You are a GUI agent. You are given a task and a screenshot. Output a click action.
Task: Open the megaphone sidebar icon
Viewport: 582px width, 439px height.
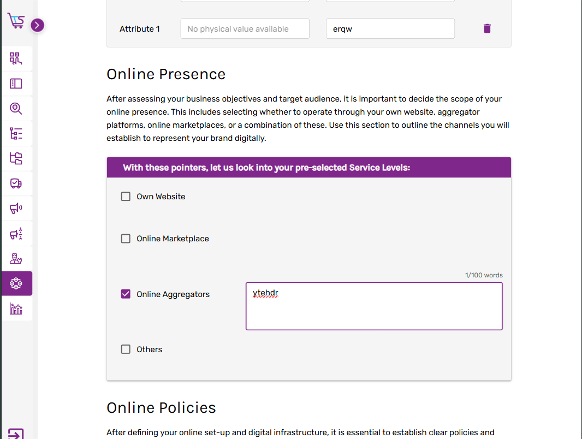[16, 209]
